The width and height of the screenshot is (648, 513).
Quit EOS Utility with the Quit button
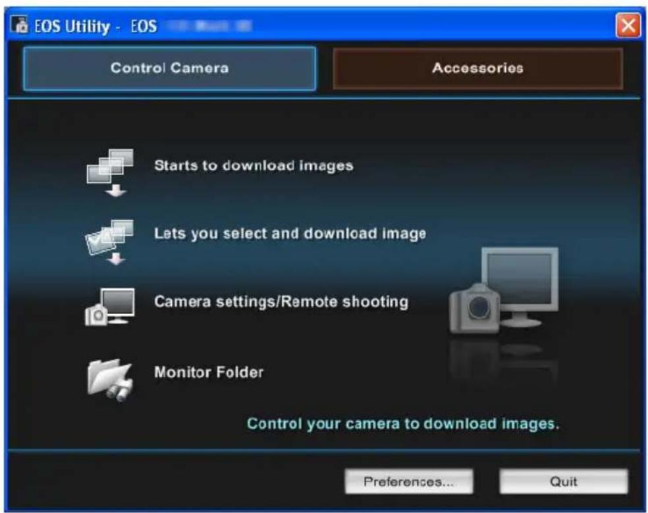[x=564, y=481]
